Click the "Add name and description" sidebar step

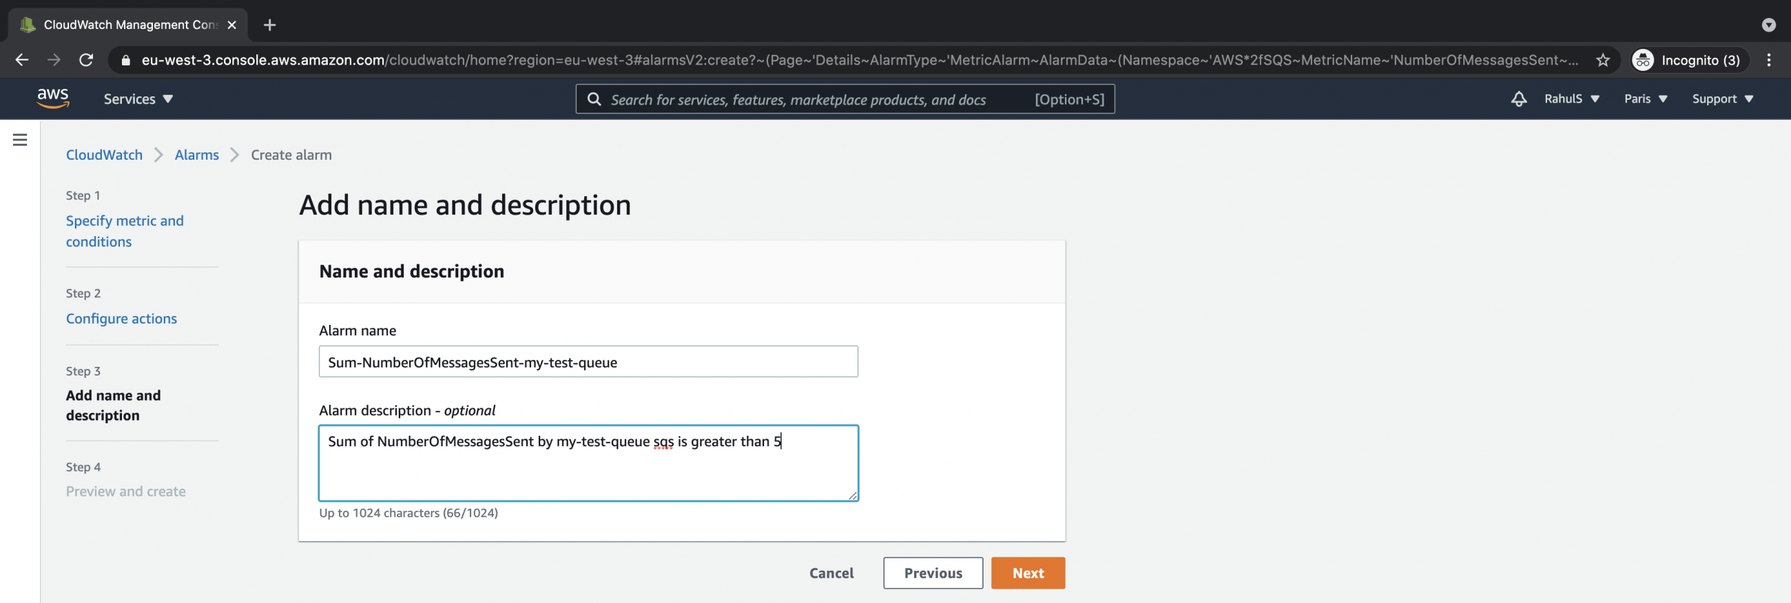(114, 405)
